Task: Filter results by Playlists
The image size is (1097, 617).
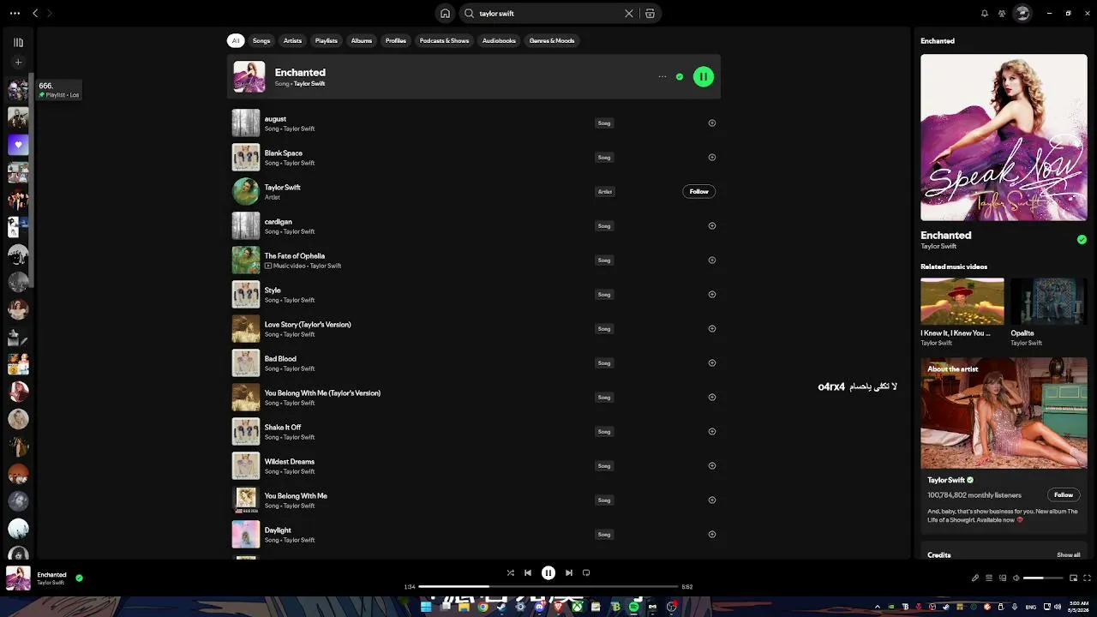Action: click(327, 40)
